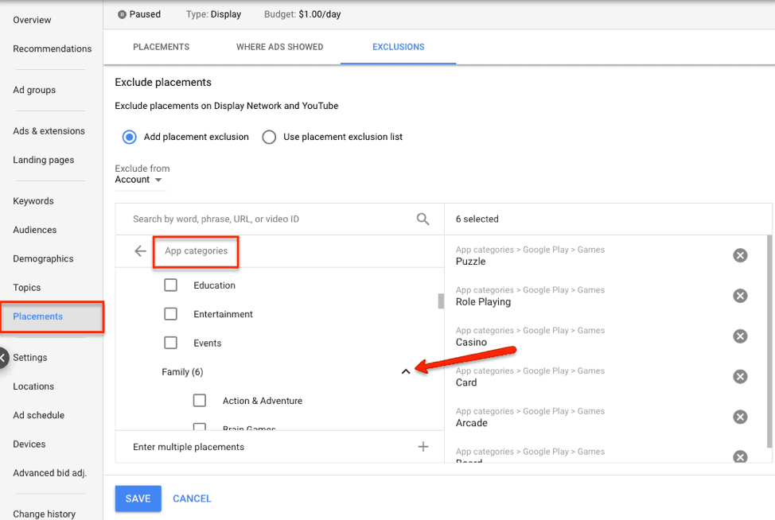The height and width of the screenshot is (520, 775).
Task: Go to Keywords in sidebar
Action: tap(33, 201)
